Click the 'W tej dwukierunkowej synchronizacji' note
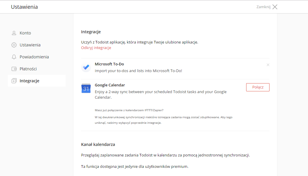 tap(164, 120)
